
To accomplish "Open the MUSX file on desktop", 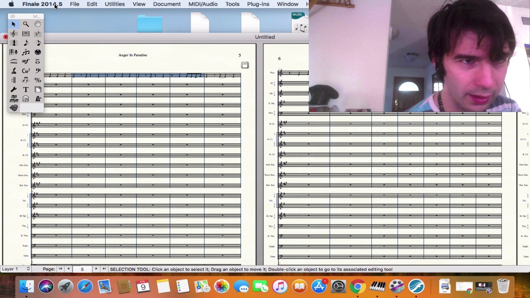I will [299, 22].
